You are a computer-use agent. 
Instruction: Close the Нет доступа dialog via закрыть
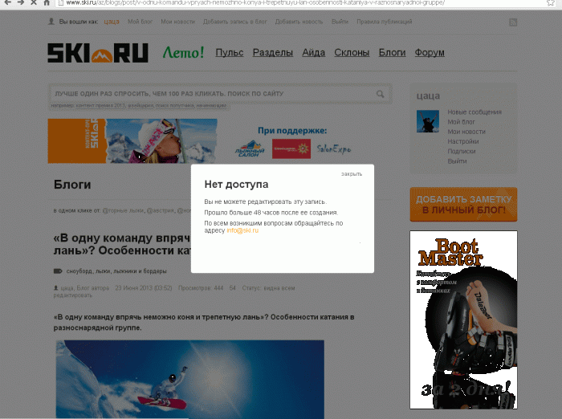click(x=352, y=174)
